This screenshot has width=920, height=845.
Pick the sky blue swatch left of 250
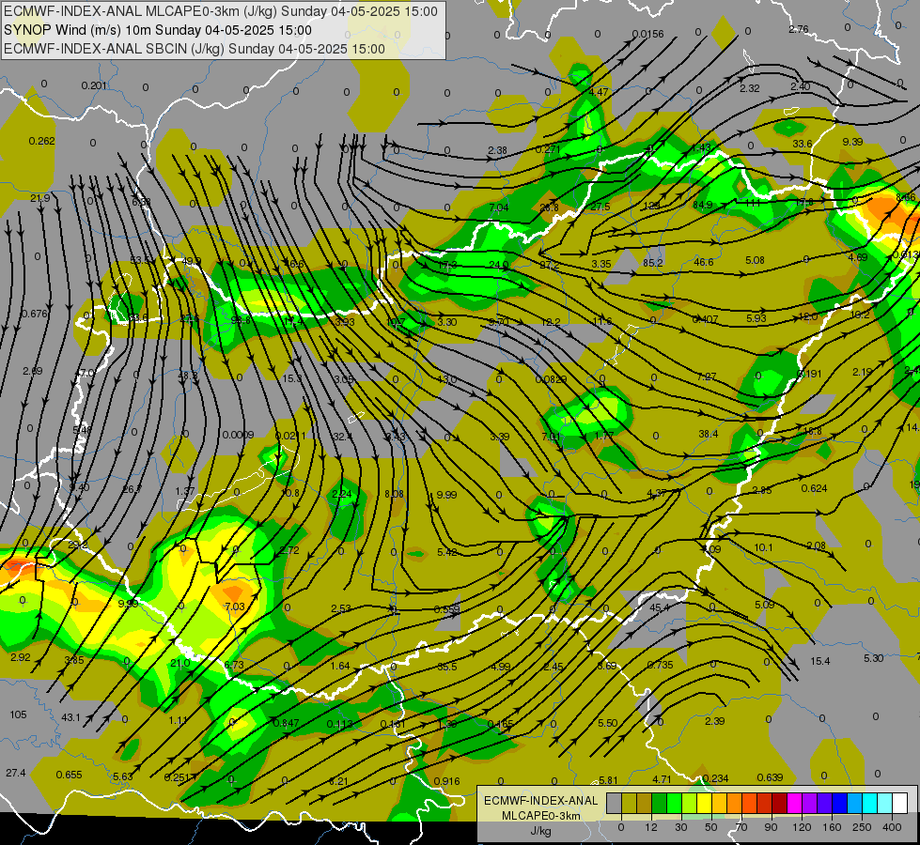coord(855,803)
